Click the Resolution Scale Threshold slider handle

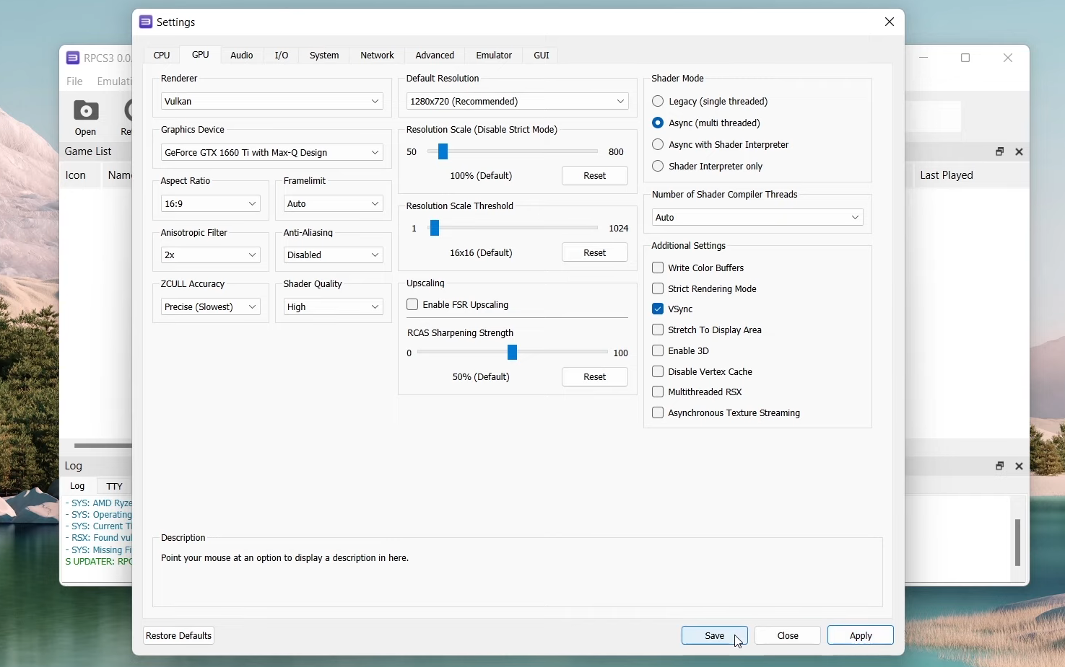point(435,229)
